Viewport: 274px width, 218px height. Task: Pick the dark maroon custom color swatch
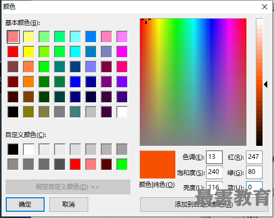point(106,165)
